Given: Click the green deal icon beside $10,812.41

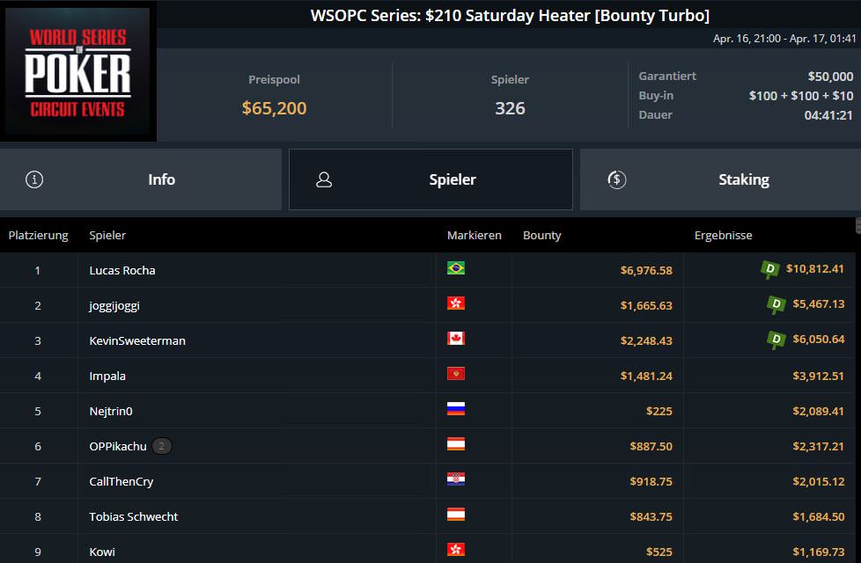Looking at the screenshot, I should point(770,269).
